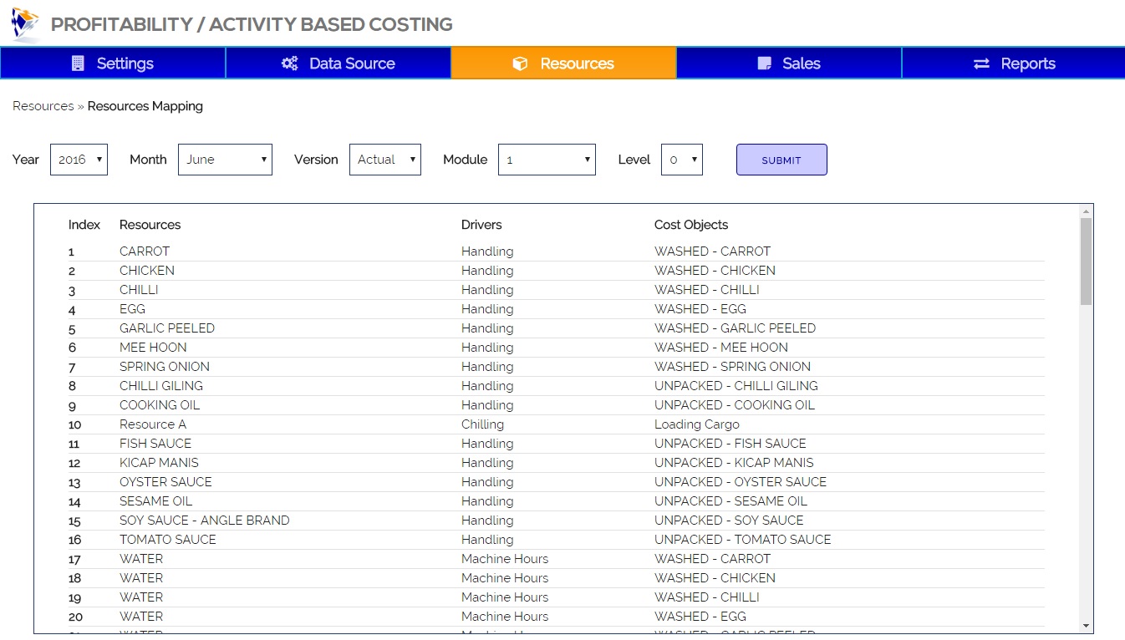Open the Month dropdown showing June
This screenshot has height=640, width=1125.
(x=225, y=160)
